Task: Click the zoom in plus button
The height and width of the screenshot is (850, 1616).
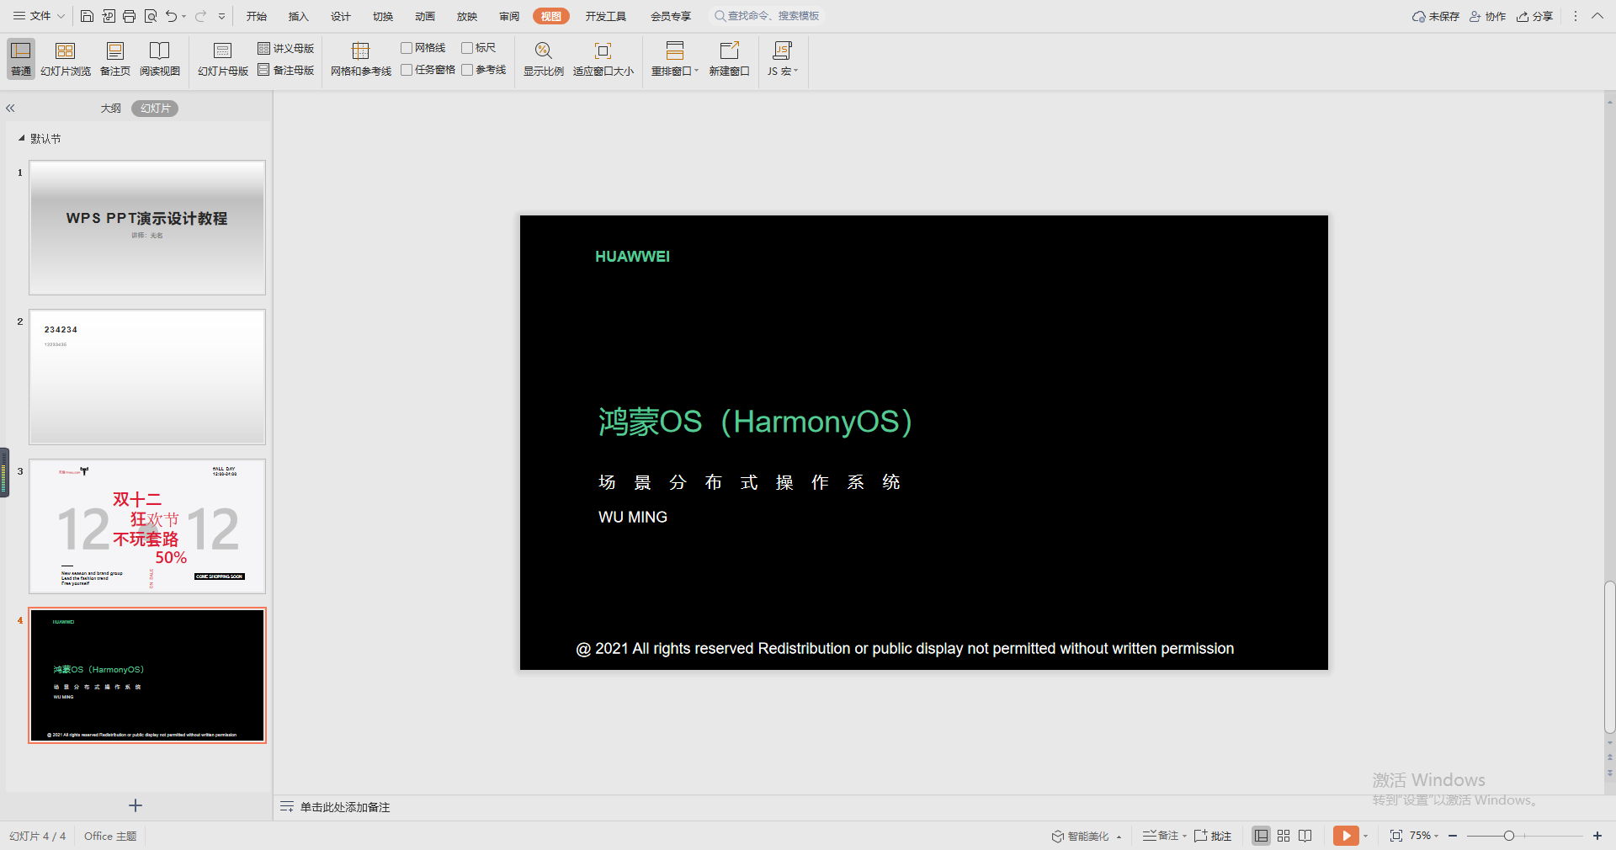Action: click(1597, 836)
